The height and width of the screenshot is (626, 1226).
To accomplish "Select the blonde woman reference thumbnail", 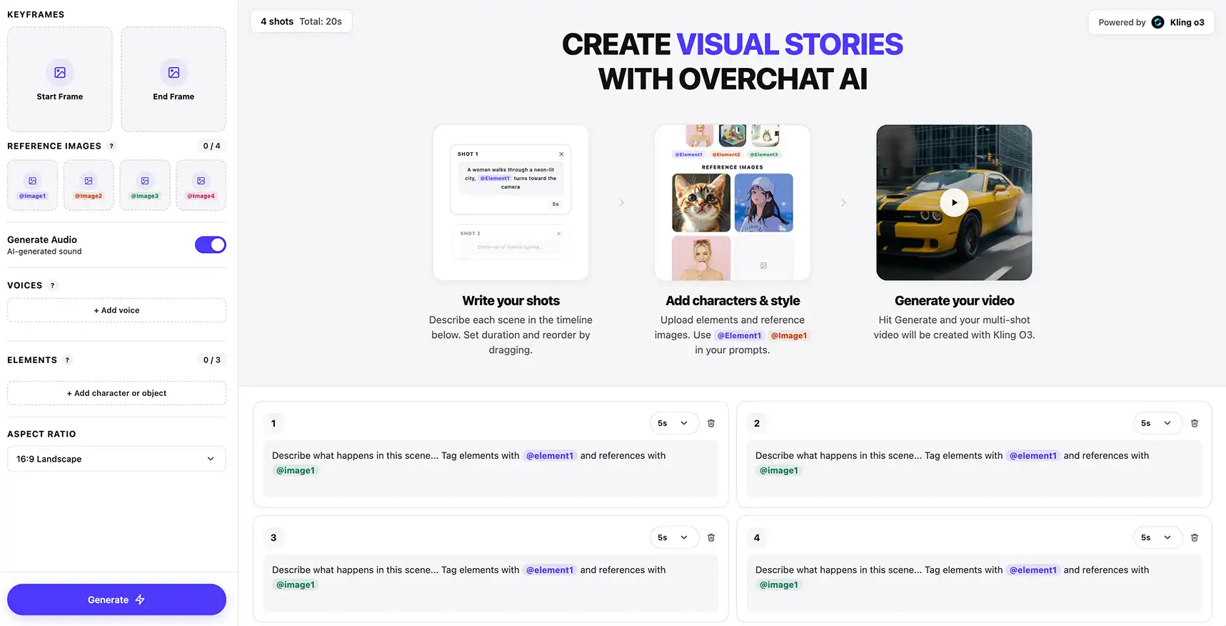I will (x=701, y=258).
